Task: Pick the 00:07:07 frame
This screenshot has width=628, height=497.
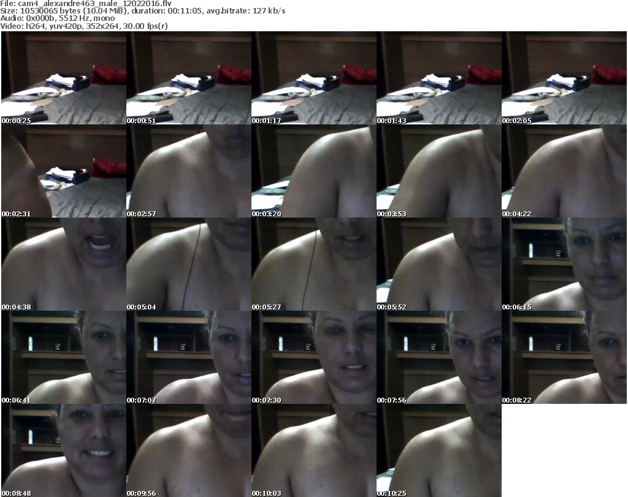Action: (x=189, y=357)
